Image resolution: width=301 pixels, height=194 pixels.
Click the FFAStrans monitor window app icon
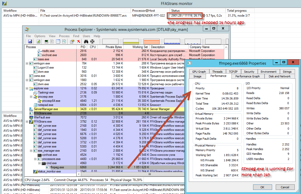coord(4,3)
